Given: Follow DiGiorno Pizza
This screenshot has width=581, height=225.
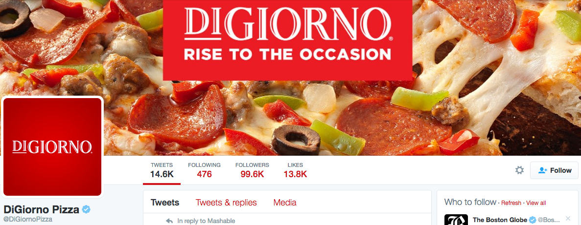Looking at the screenshot, I should [554, 170].
